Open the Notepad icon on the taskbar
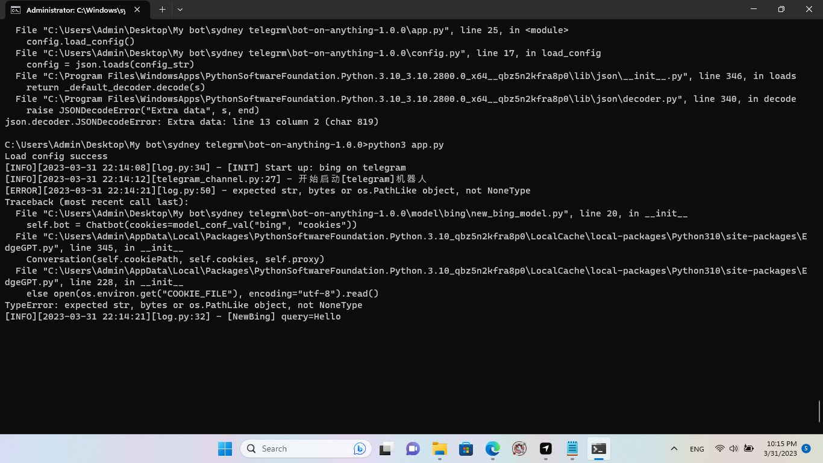This screenshot has height=463, width=823. click(572, 449)
